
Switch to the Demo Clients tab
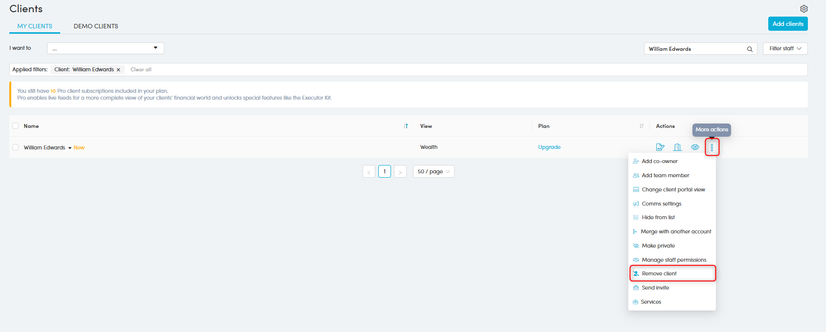96,26
